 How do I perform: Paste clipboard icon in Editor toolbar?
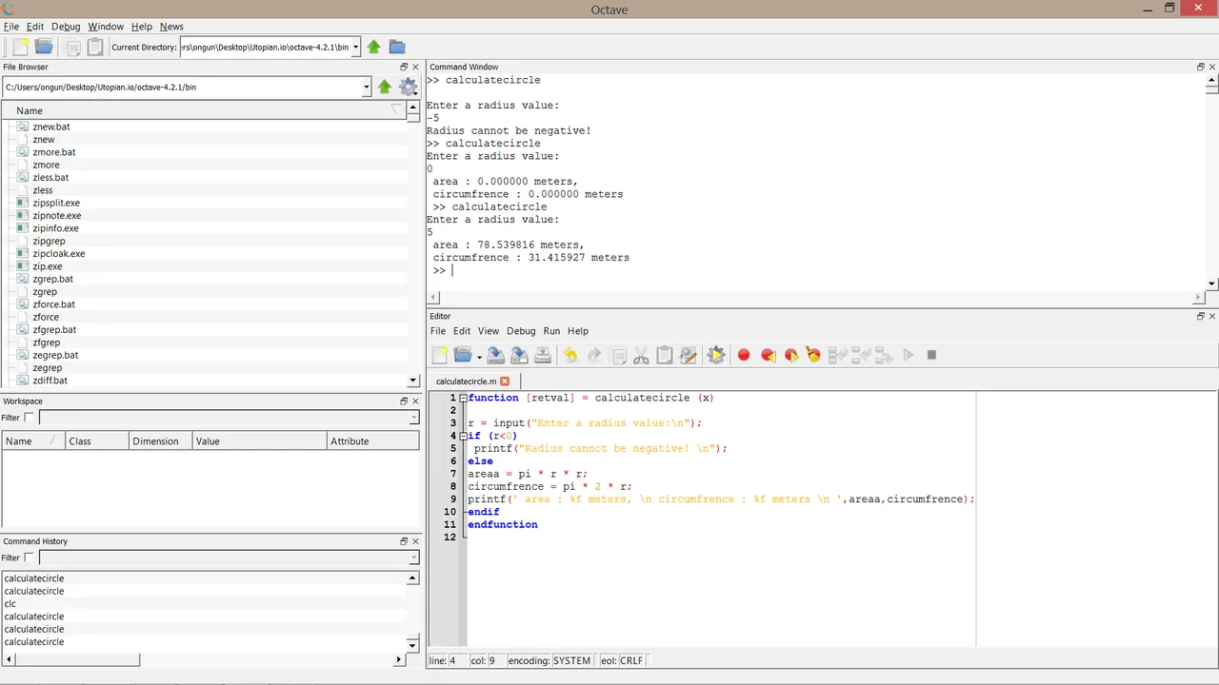click(665, 355)
